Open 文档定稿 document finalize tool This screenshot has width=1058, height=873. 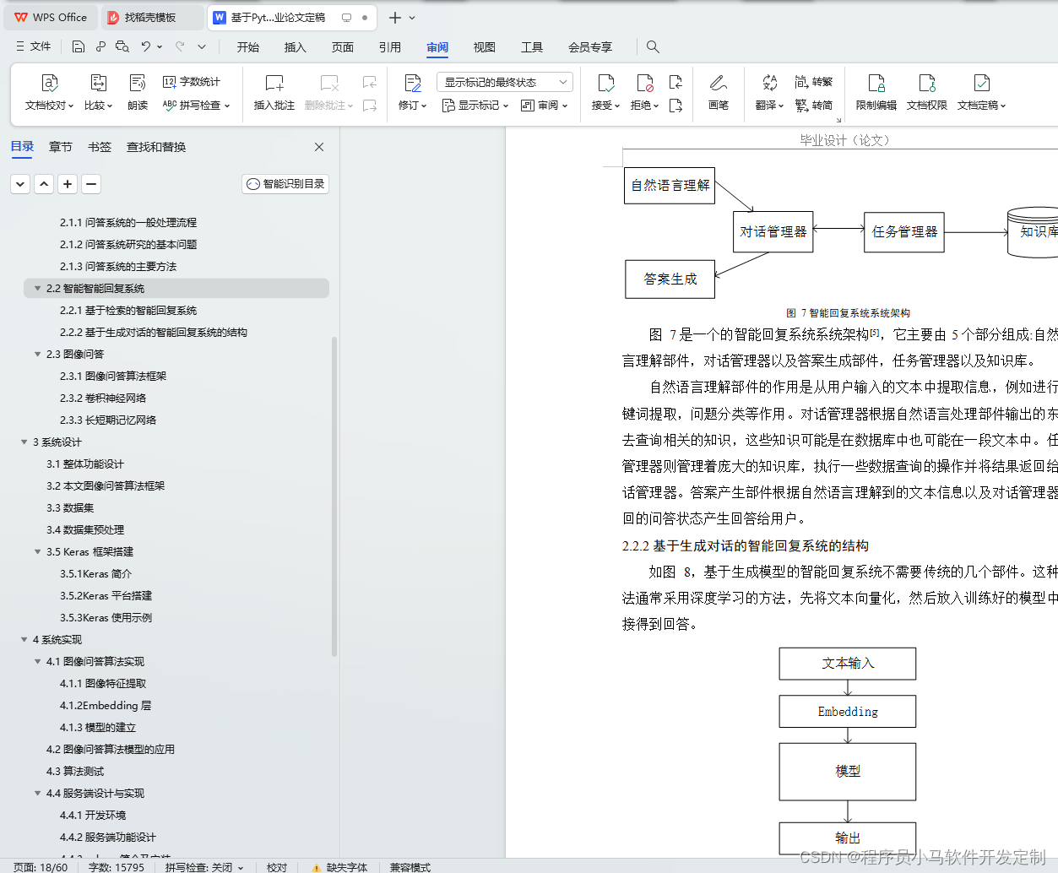pyautogui.click(x=981, y=93)
